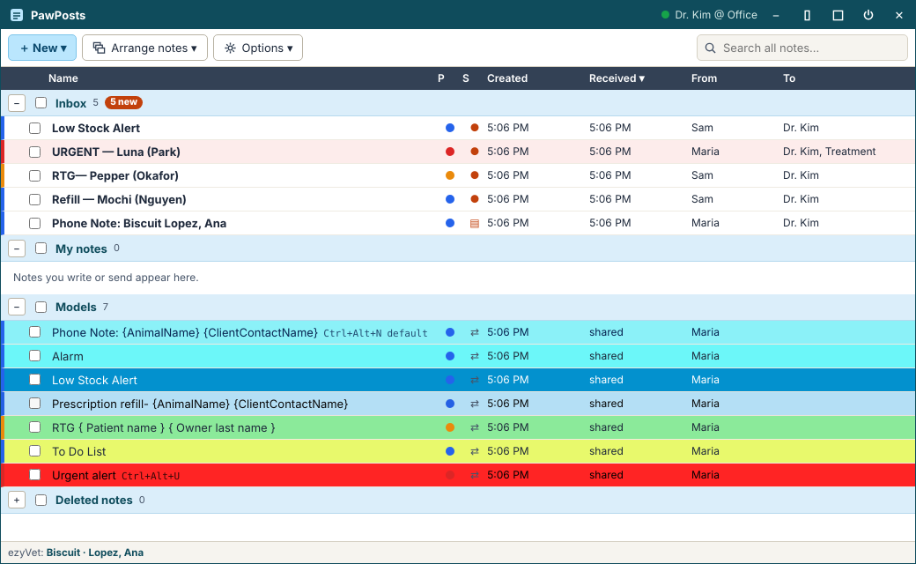Viewport: 916px width, 564px height.
Task: Click the green online status dot
Action: [665, 15]
